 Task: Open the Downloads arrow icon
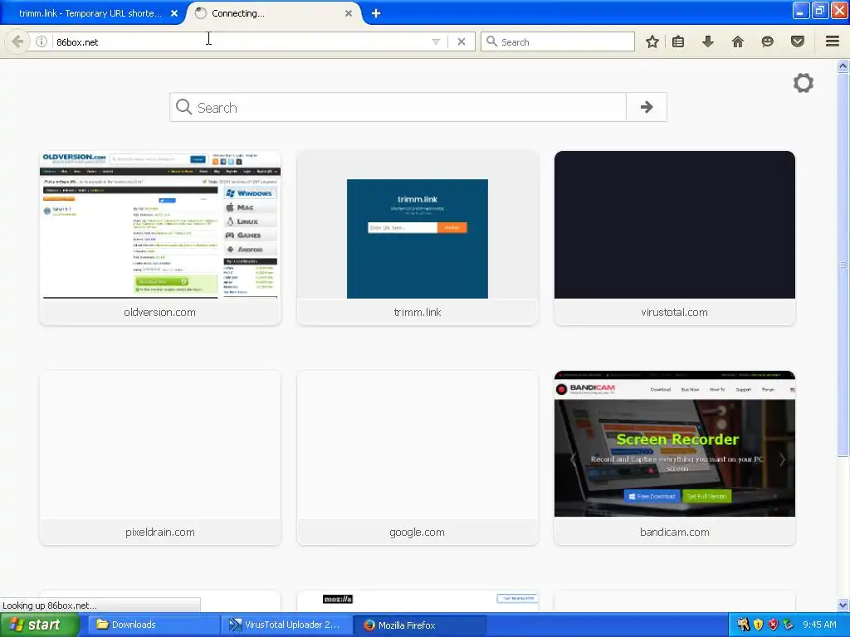[708, 41]
